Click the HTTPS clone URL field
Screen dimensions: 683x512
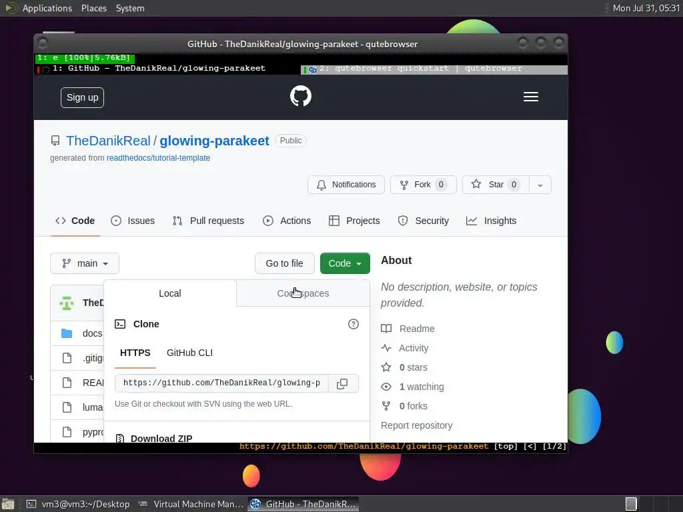(221, 383)
